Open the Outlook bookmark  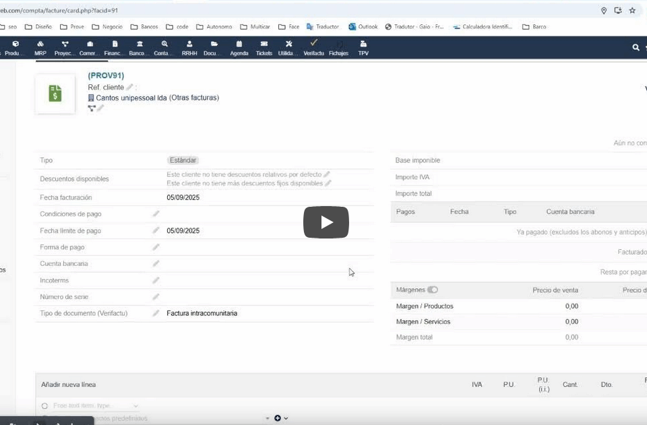click(363, 27)
